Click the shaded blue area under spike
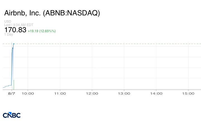 click(13, 69)
